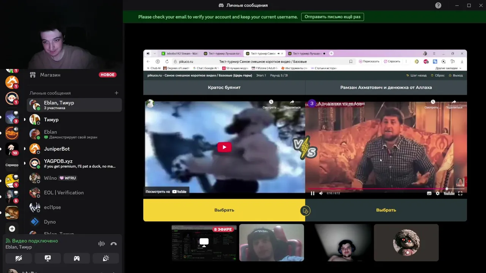Open 'EOL | Verification' conversation
Image resolution: width=486 pixels, height=273 pixels.
(74, 193)
